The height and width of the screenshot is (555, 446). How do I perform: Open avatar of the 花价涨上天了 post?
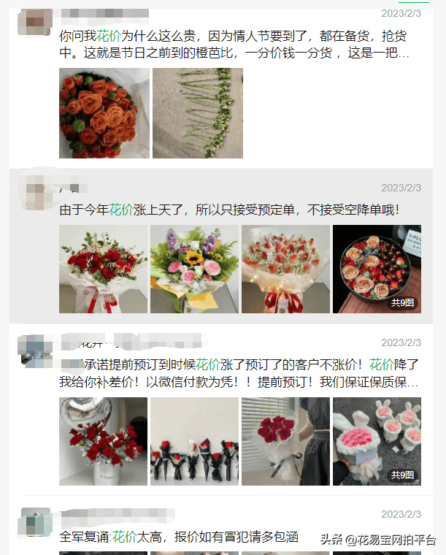[x=35, y=193]
